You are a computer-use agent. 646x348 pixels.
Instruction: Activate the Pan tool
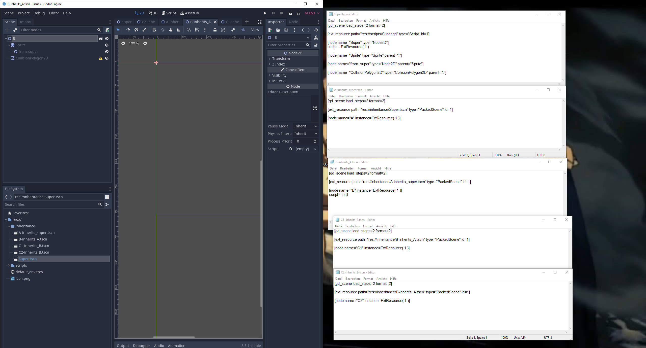[170, 30]
